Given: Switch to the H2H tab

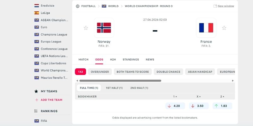Looking at the screenshot, I should [x=113, y=60].
